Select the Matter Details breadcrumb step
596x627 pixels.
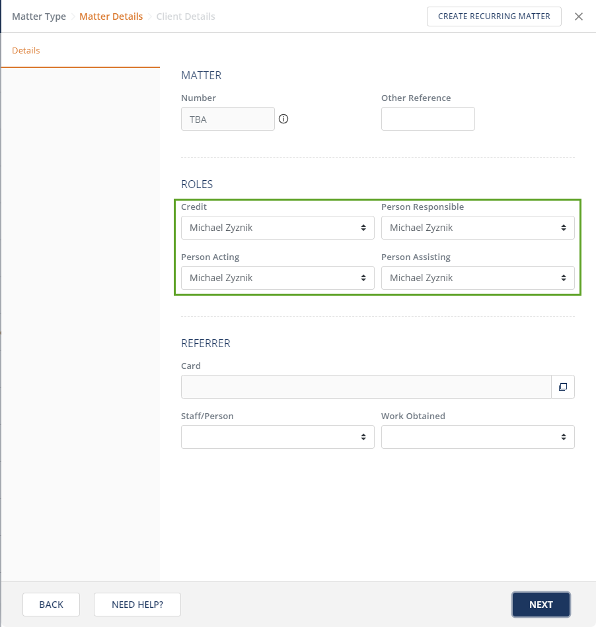click(x=111, y=16)
